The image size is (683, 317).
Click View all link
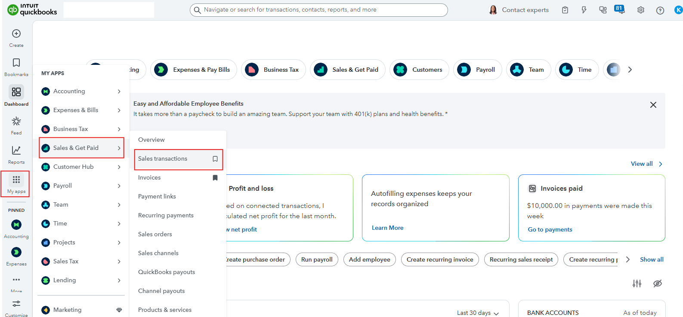pos(646,164)
